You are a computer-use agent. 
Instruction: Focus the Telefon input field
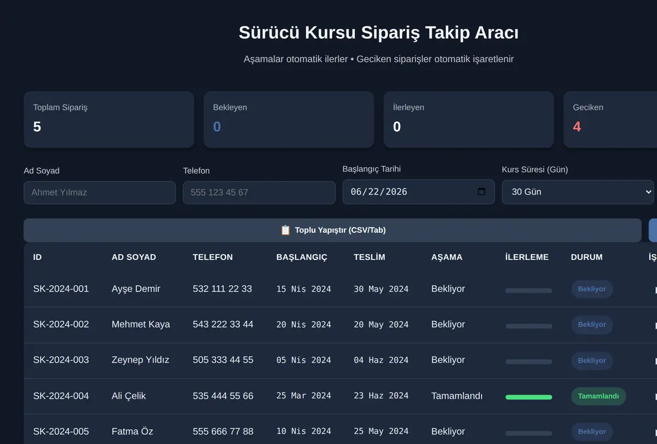point(259,193)
